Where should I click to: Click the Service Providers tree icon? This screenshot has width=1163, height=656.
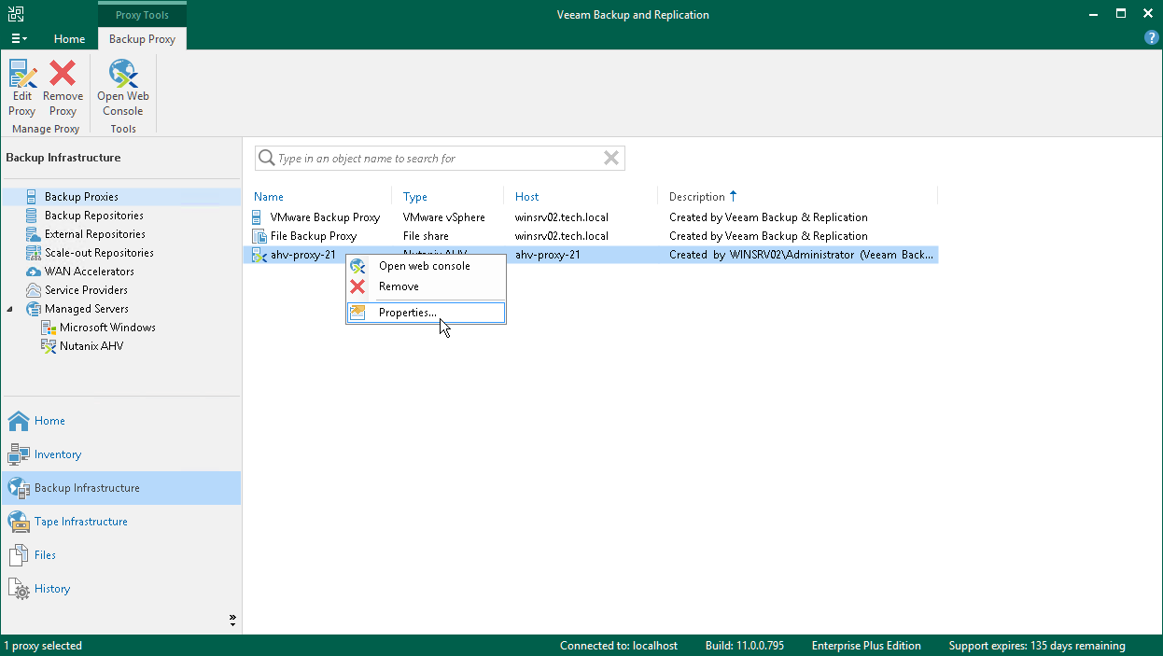(x=32, y=290)
